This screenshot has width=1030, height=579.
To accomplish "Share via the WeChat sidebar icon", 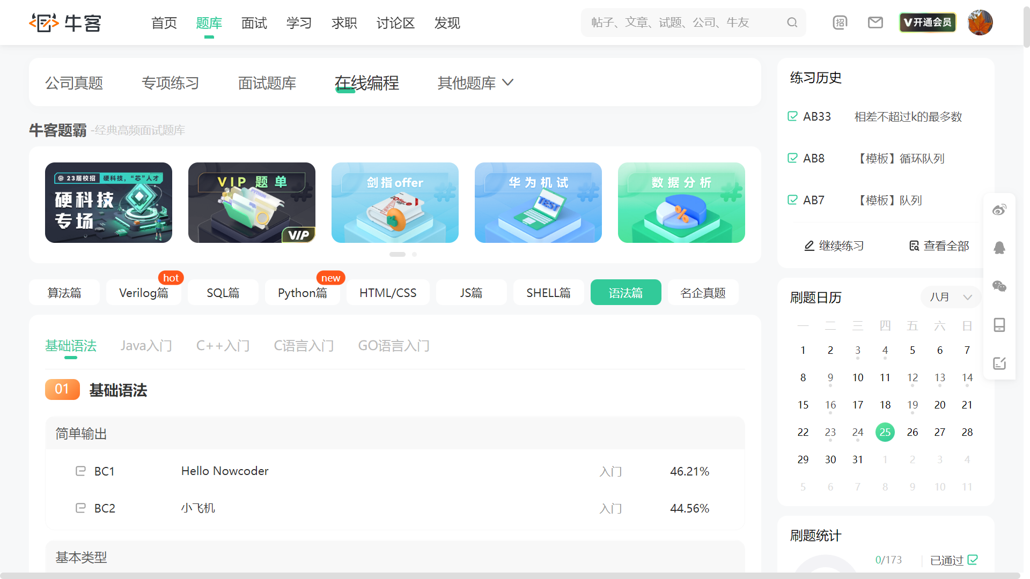I will click(999, 286).
